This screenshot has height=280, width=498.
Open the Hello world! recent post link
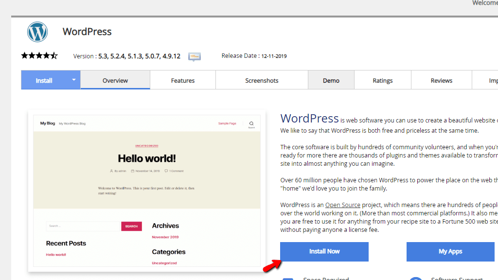pyautogui.click(x=56, y=255)
